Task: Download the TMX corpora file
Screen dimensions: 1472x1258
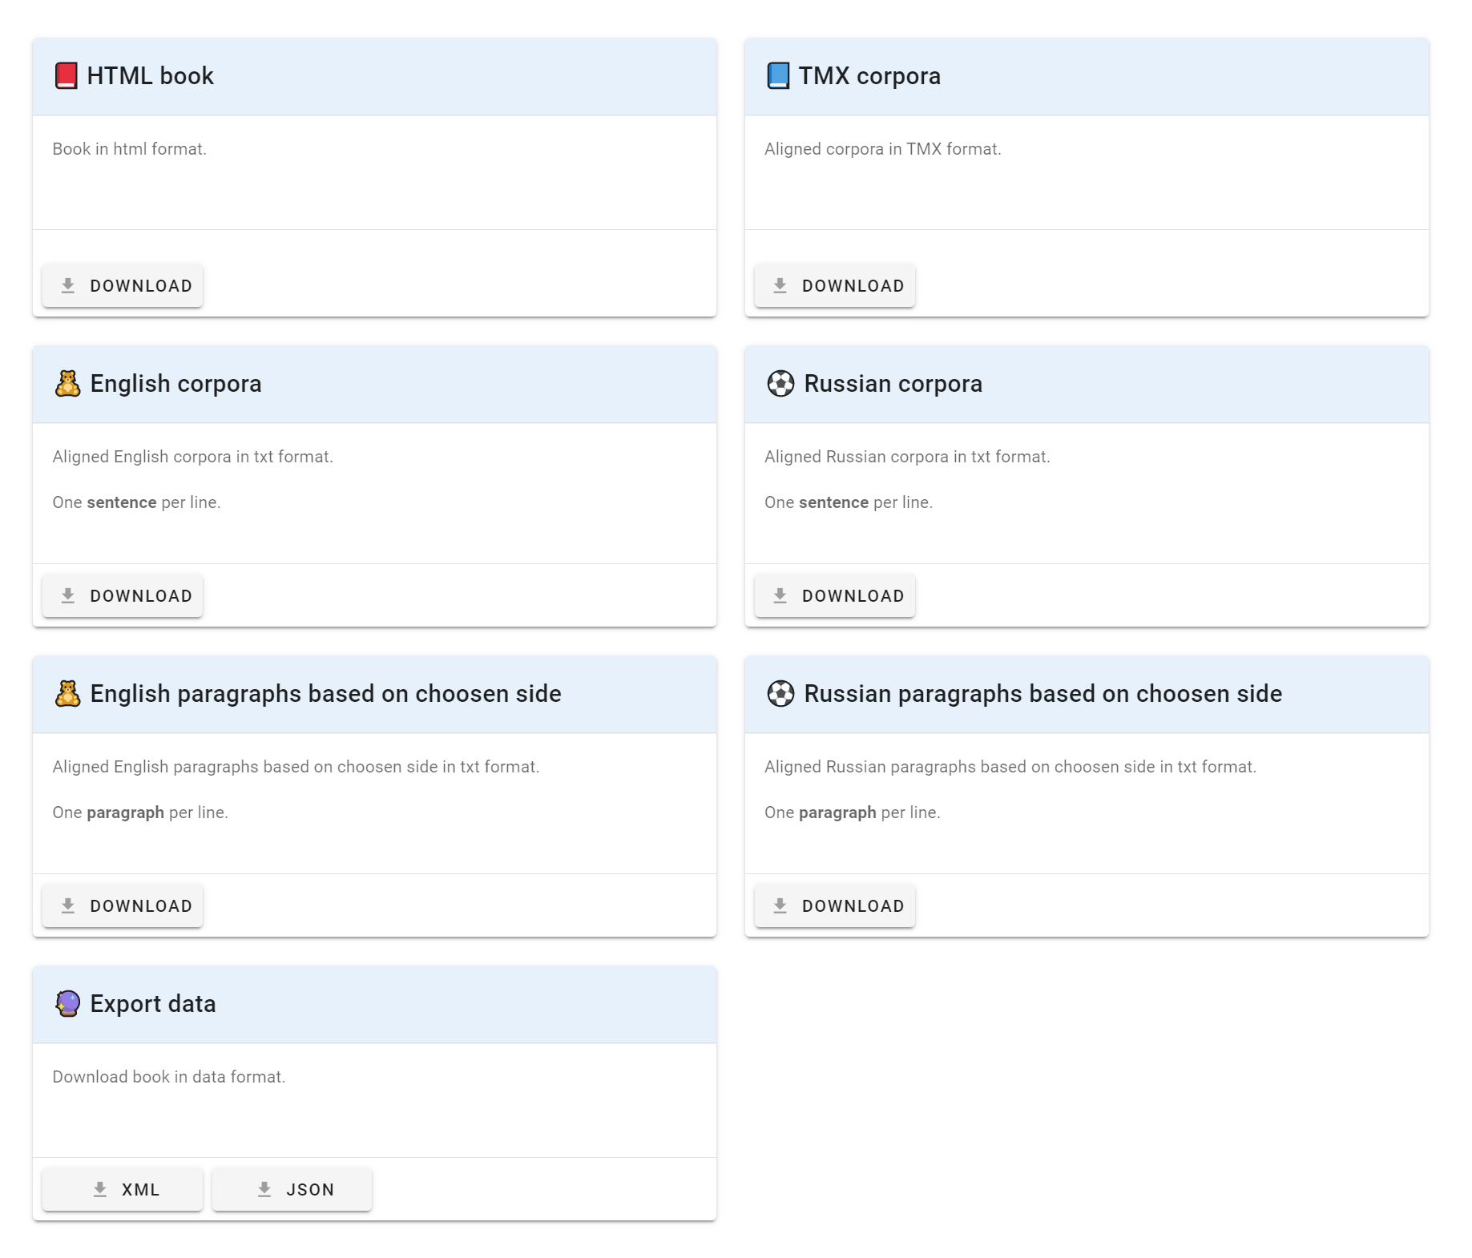Action: [x=834, y=286]
